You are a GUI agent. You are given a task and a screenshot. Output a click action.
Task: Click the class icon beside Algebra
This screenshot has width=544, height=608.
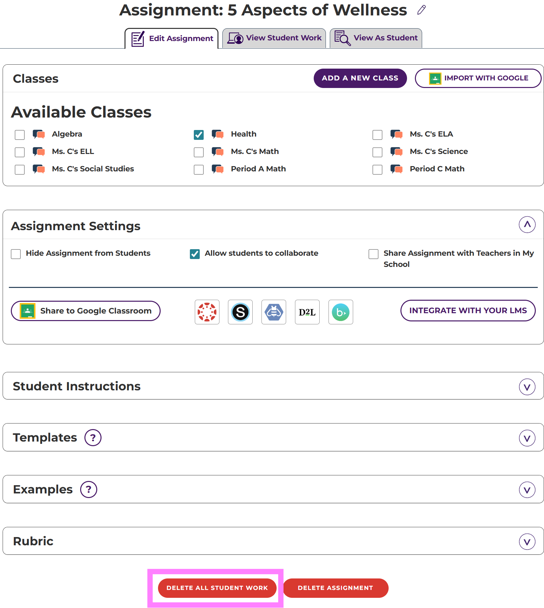pos(39,134)
